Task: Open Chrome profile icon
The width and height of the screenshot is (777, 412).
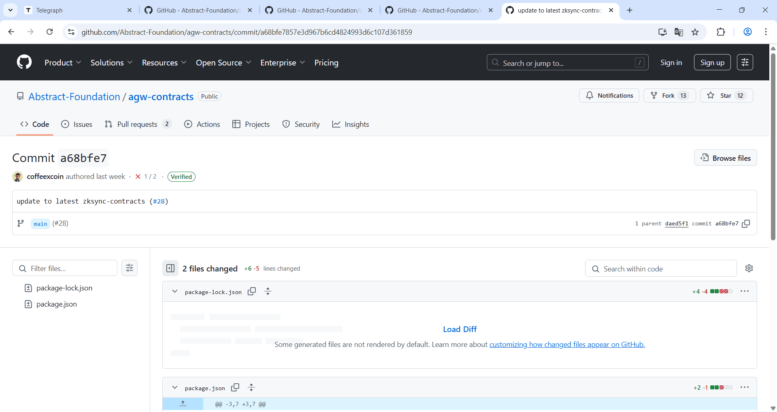Action: pyautogui.click(x=748, y=32)
